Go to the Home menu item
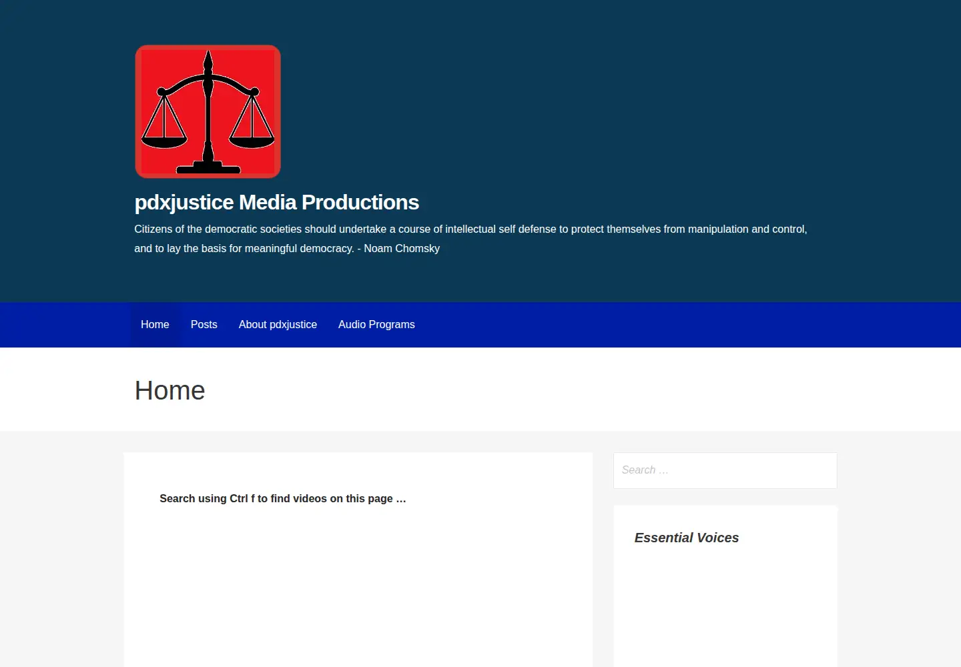The width and height of the screenshot is (961, 667). coord(155,325)
